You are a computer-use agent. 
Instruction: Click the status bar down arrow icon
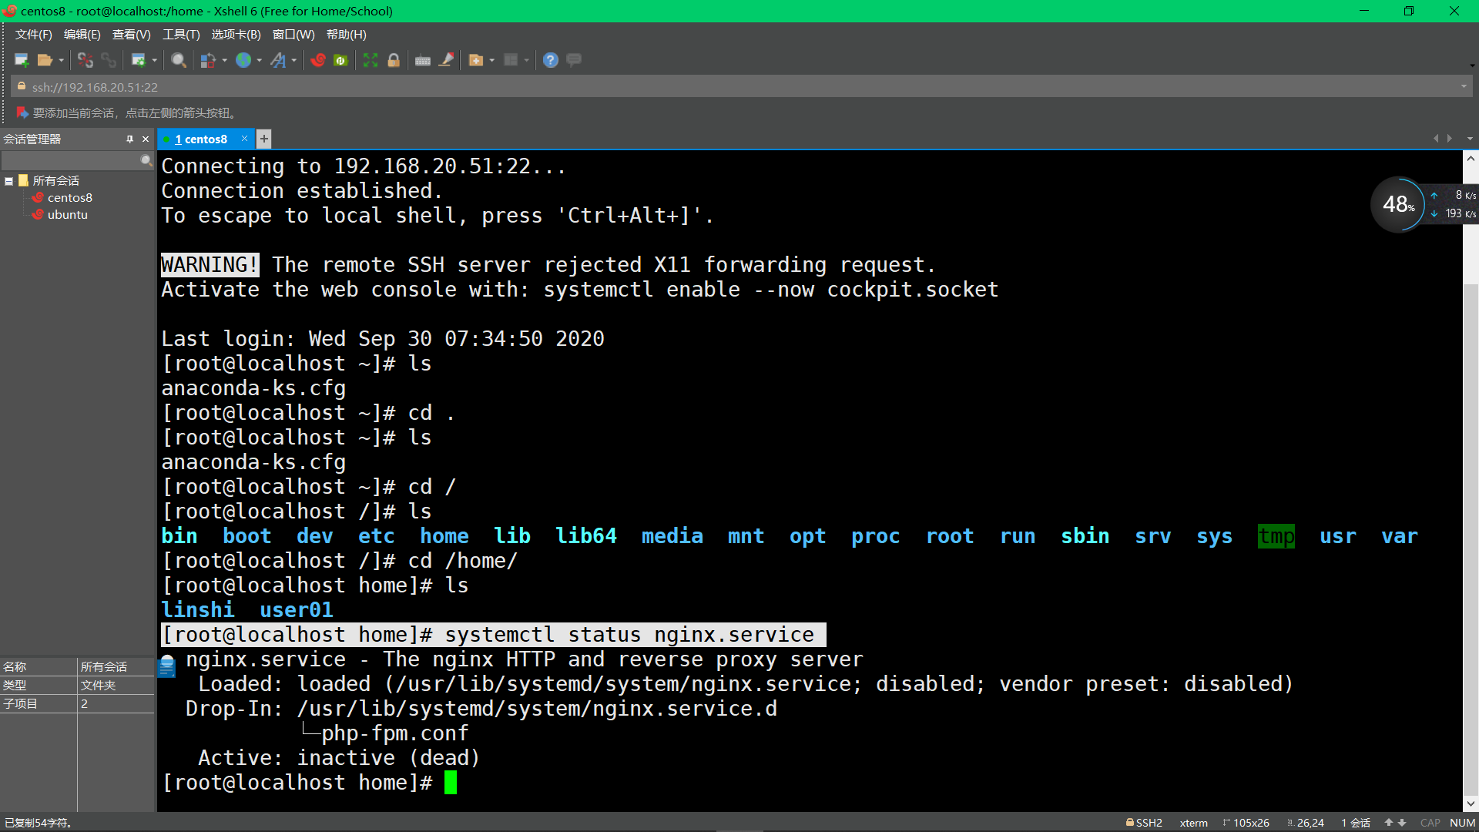pos(1402,823)
